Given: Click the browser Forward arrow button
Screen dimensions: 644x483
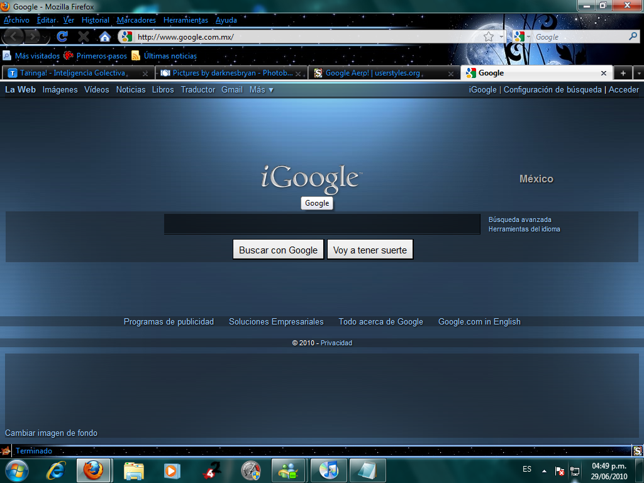Looking at the screenshot, I should click(32, 37).
